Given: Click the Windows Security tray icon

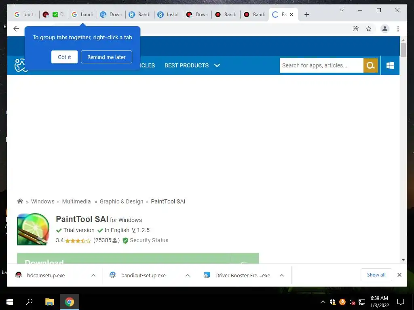Looking at the screenshot, I should pyautogui.click(x=333, y=302).
